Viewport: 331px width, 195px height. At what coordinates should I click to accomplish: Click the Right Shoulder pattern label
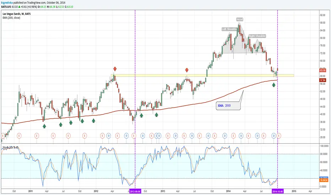pyautogui.click(x=257, y=36)
